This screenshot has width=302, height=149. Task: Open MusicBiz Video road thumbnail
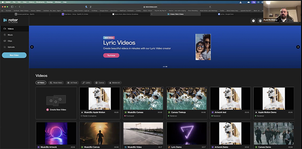[143, 133]
